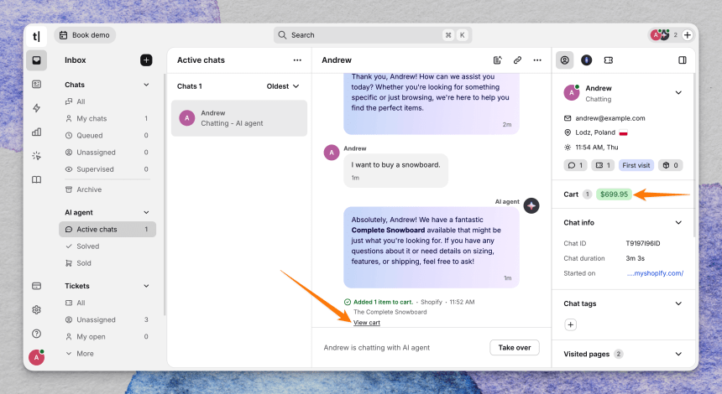722x394 pixels.
Task: Open the Oldest sort dropdown
Action: tap(283, 86)
